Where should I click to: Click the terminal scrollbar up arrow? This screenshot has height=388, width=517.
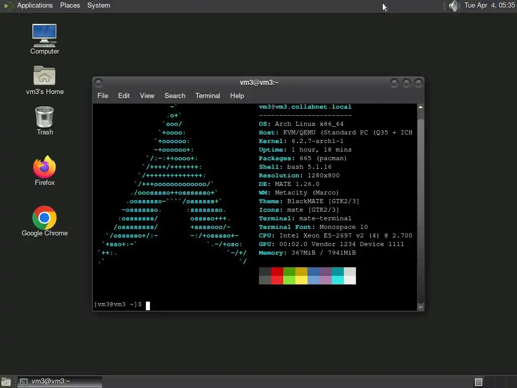click(421, 107)
